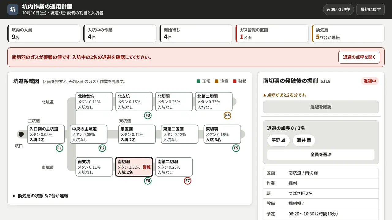Viewport: 392px width, 220px height.
Task: Select the 北第二切羽 section
Action: click(214, 102)
